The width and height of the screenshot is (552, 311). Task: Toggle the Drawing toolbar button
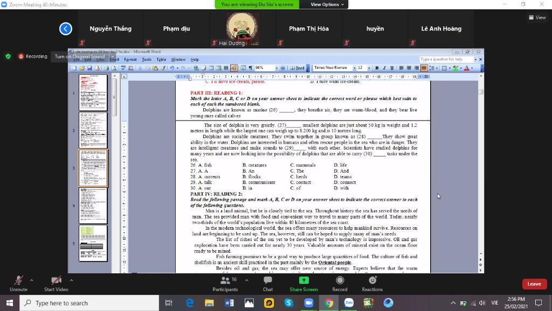click(233, 68)
